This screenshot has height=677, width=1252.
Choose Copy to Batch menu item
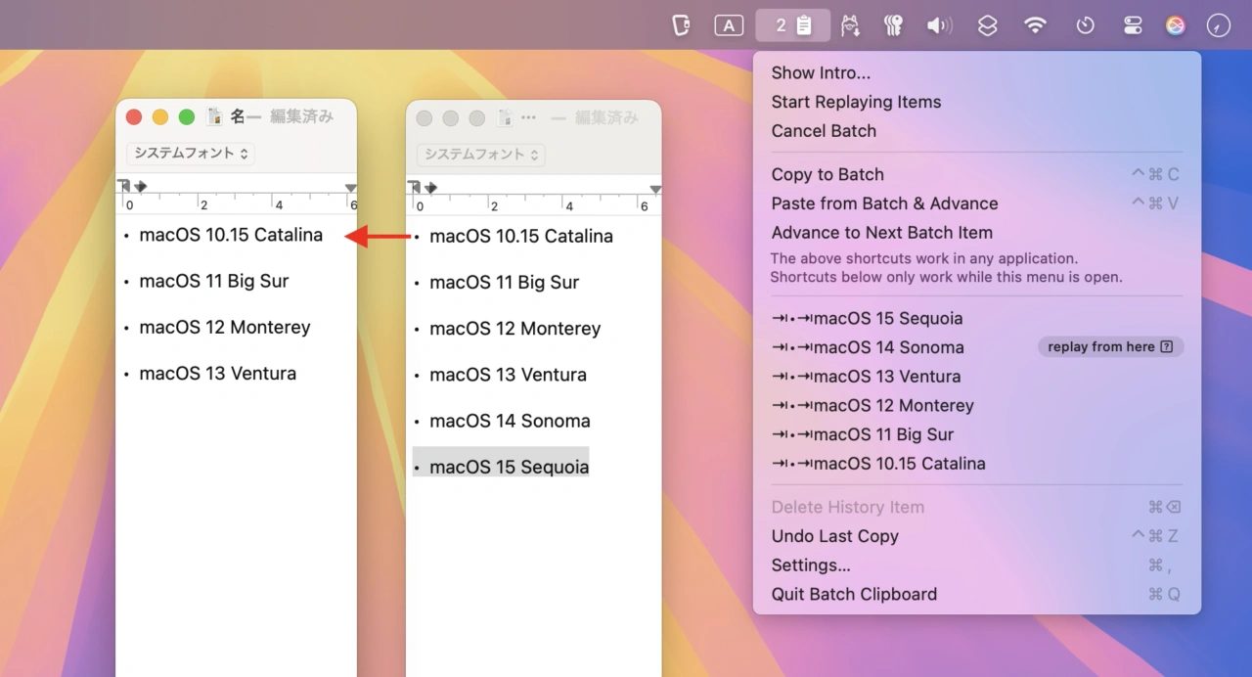(827, 174)
